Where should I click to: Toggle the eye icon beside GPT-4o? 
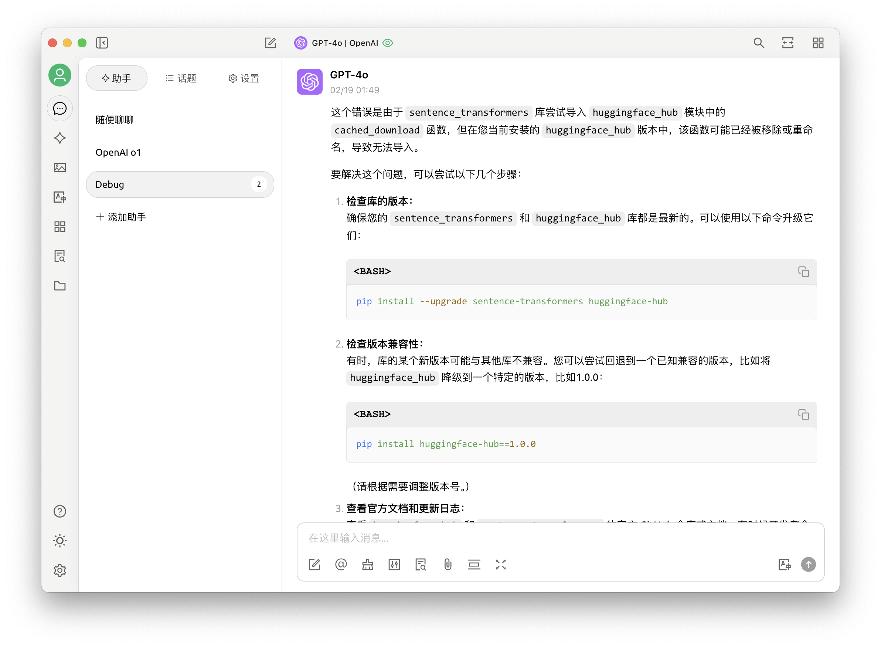click(x=387, y=43)
